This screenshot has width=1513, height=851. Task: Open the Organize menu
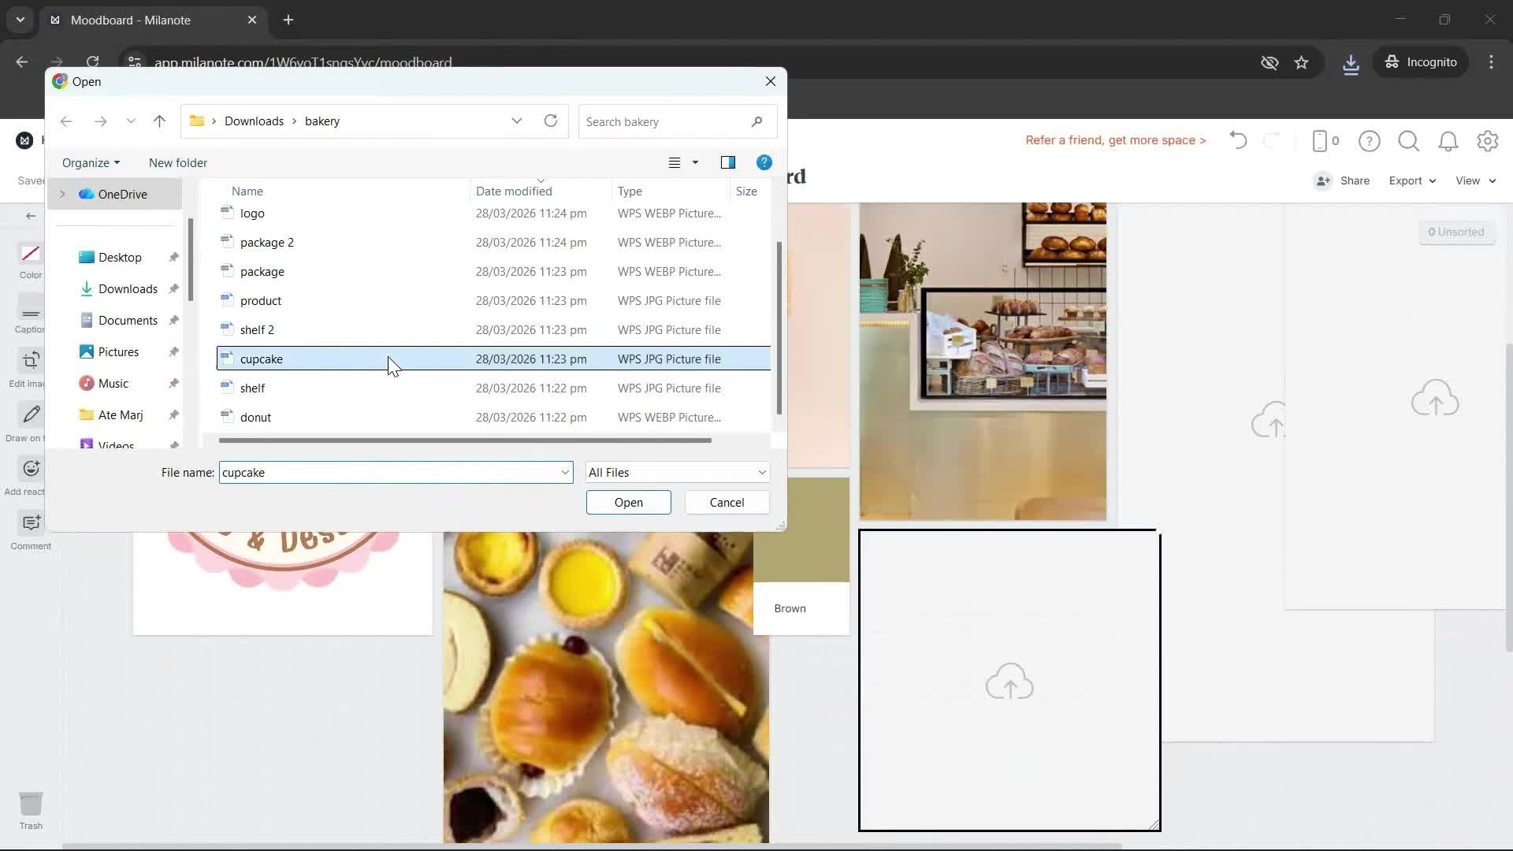91,163
